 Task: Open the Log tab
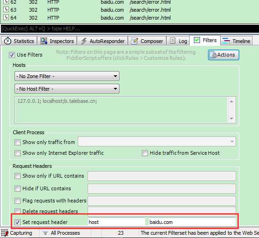(x=178, y=41)
